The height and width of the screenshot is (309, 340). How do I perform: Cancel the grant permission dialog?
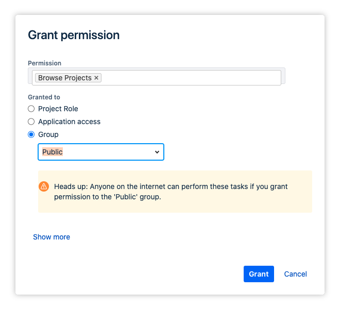tap(295, 274)
